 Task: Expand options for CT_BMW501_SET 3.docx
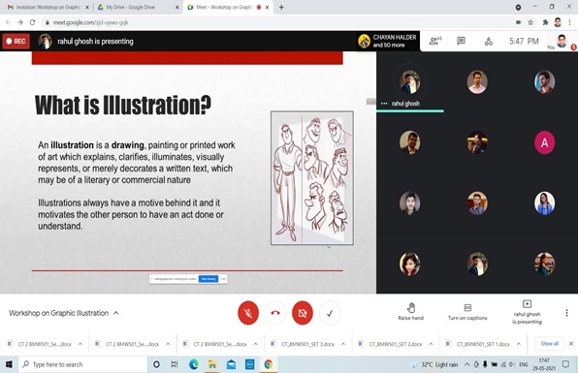[343, 344]
